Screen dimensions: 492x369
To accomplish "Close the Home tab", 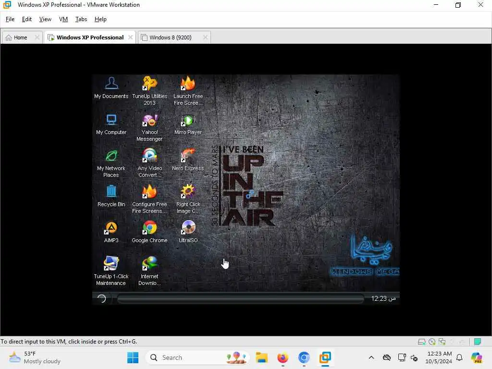I will (37, 37).
